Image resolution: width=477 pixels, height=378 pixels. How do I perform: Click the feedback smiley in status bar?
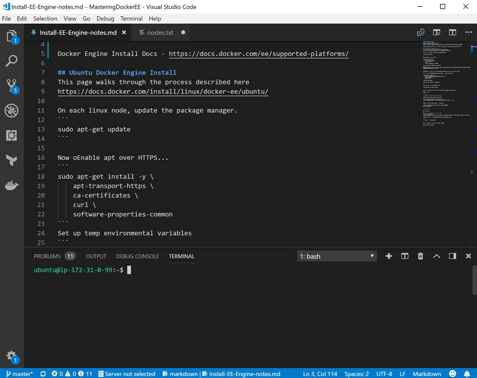tap(452, 373)
